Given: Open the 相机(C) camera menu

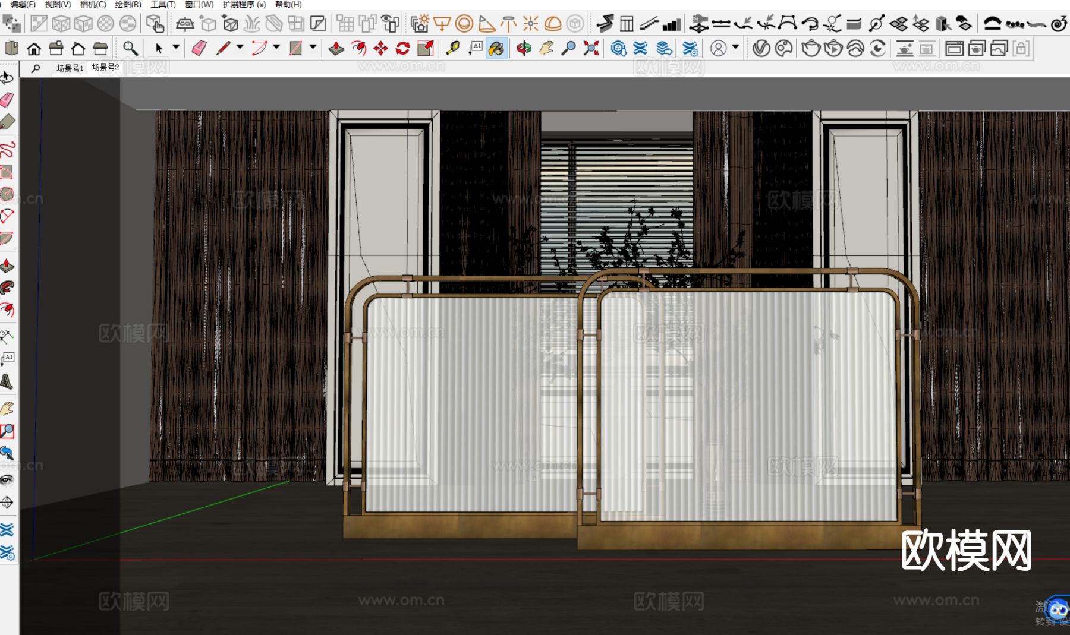Looking at the screenshot, I should click(93, 4).
